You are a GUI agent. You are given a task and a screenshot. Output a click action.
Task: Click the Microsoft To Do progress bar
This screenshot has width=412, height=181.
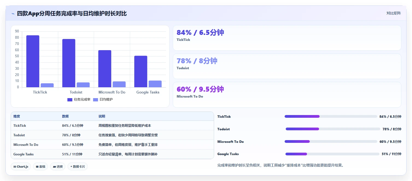coord(331,141)
